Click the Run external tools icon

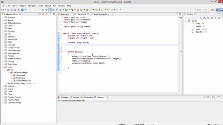pyautogui.click(x=72, y=10)
